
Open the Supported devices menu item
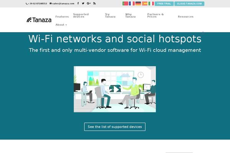point(81,16)
